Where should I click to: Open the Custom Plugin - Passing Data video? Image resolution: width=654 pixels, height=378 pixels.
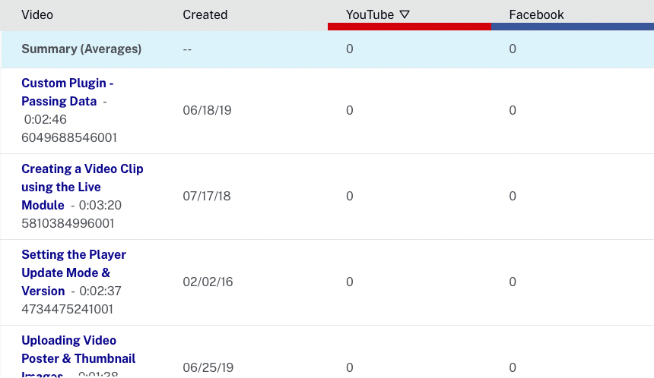(x=67, y=92)
